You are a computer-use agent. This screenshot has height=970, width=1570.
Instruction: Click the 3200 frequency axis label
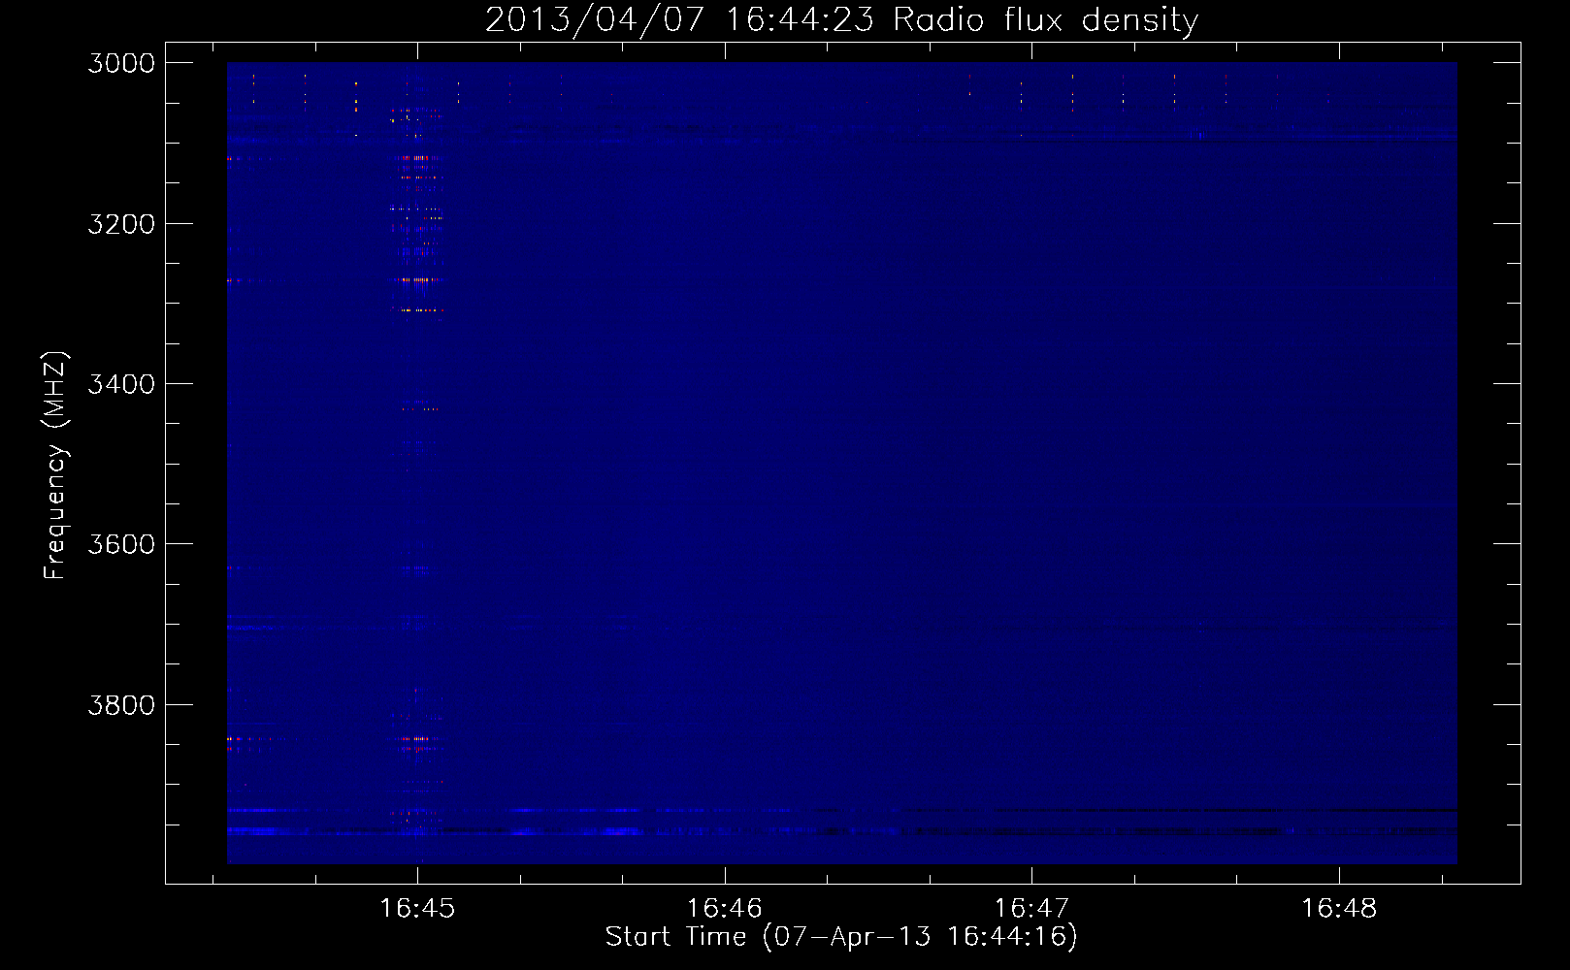121,224
